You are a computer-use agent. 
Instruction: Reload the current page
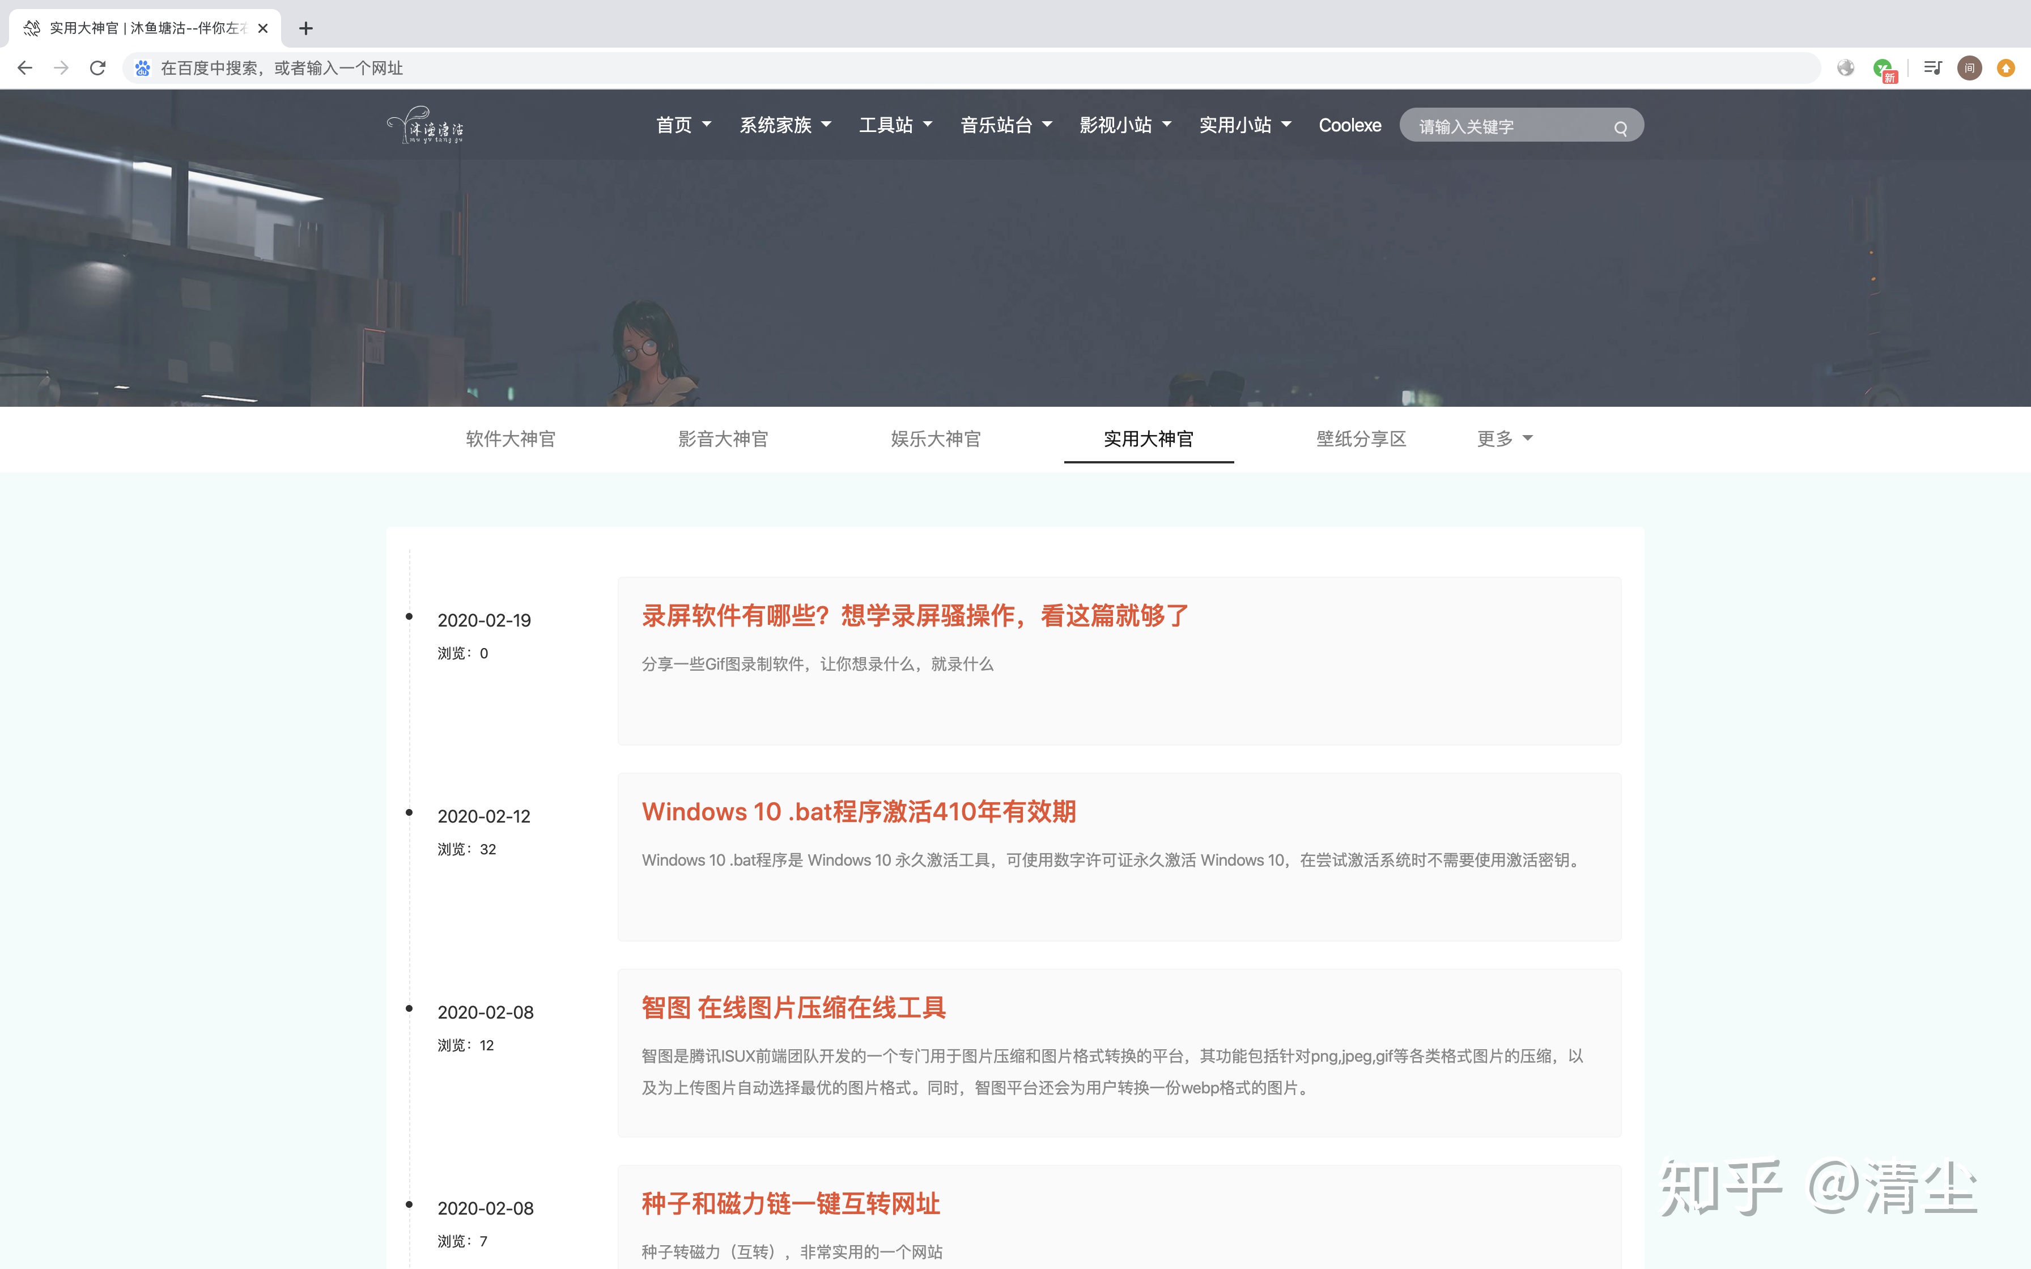[x=97, y=68]
